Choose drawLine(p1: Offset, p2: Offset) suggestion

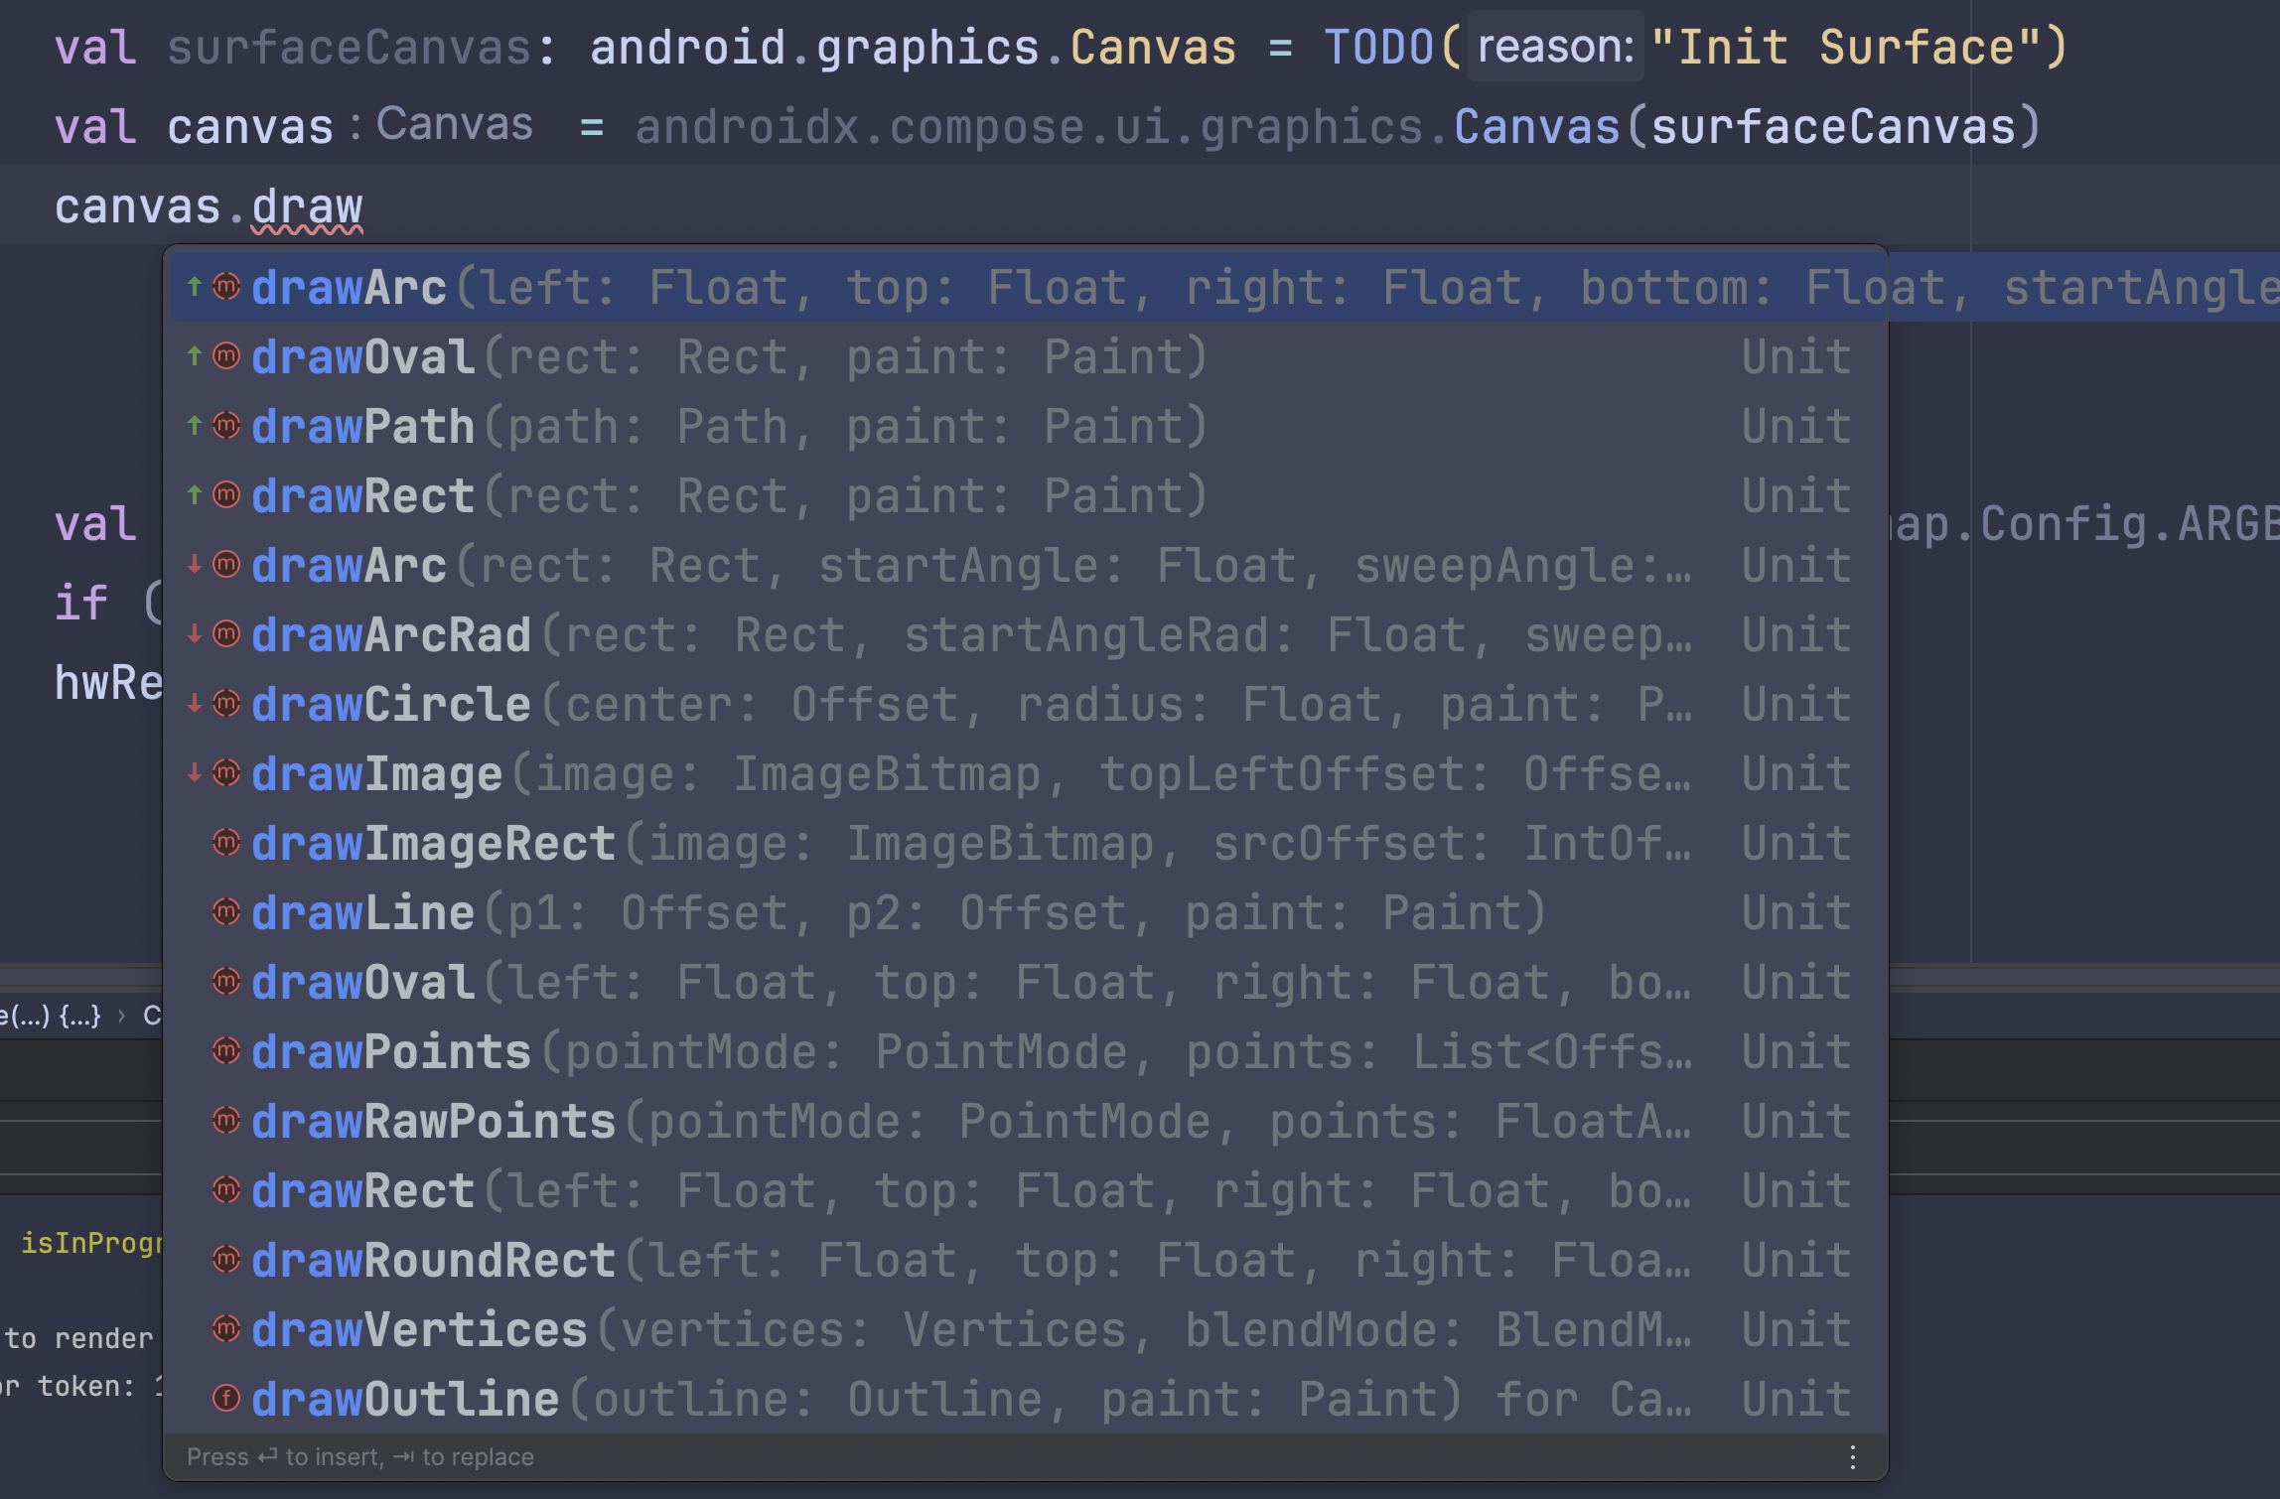[894, 913]
